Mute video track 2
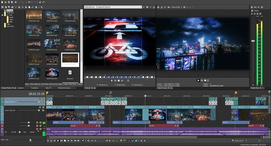The image size is (271, 146). coord(40,107)
